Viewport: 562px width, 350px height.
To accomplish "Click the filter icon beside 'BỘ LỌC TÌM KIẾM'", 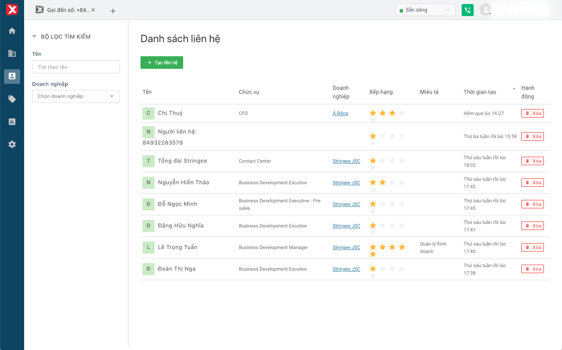I will (x=35, y=37).
